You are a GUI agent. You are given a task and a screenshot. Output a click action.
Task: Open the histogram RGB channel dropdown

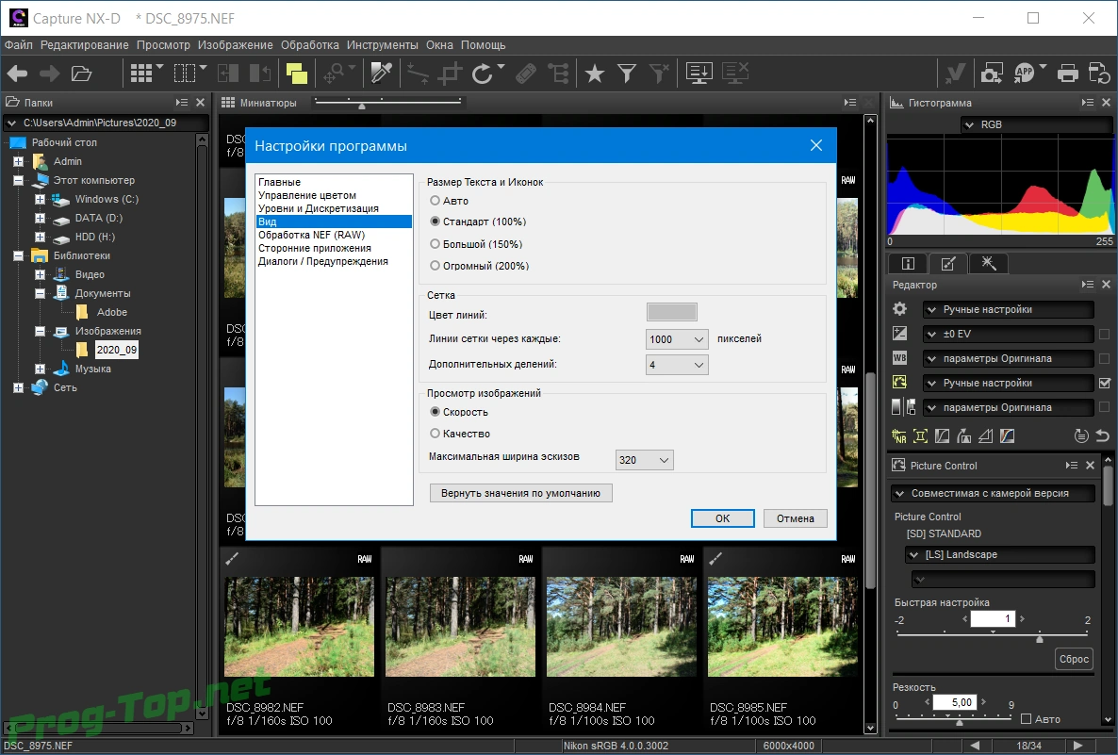tap(1036, 124)
